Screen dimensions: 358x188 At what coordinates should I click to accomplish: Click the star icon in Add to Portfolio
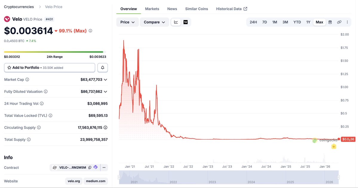pyautogui.click(x=9, y=68)
